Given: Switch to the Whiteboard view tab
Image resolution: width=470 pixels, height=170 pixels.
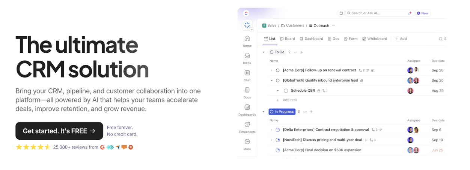Looking at the screenshot, I should click(375, 39).
